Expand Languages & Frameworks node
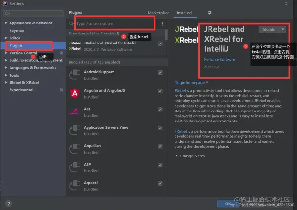 pyautogui.click(x=6, y=67)
